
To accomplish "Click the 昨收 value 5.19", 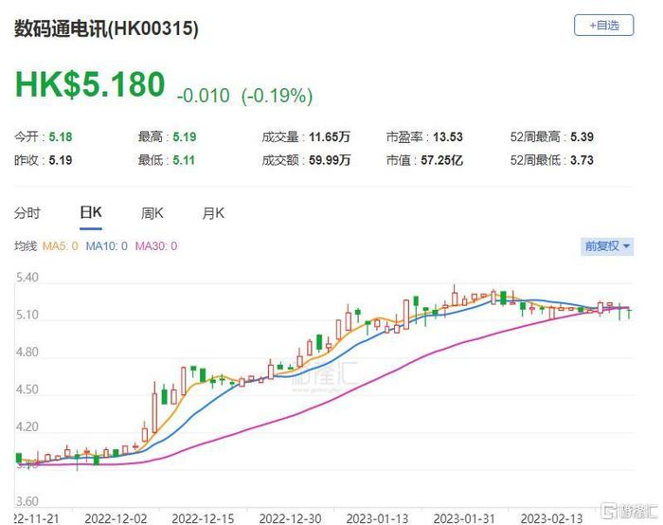I will 61,160.
